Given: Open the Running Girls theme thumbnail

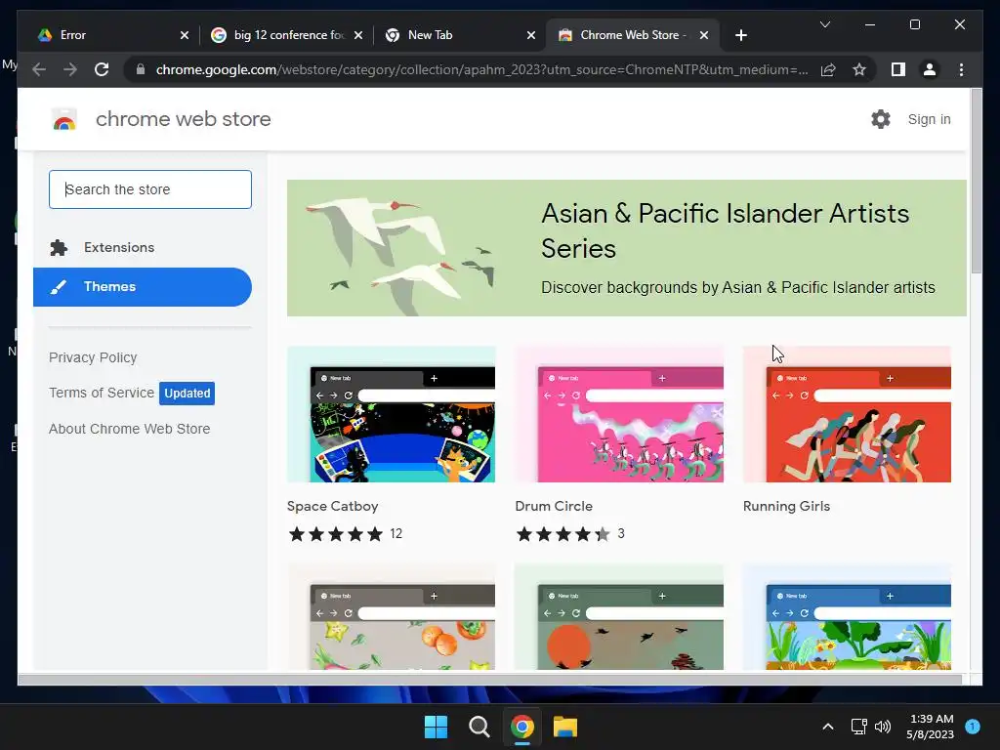Looking at the screenshot, I should [x=847, y=414].
